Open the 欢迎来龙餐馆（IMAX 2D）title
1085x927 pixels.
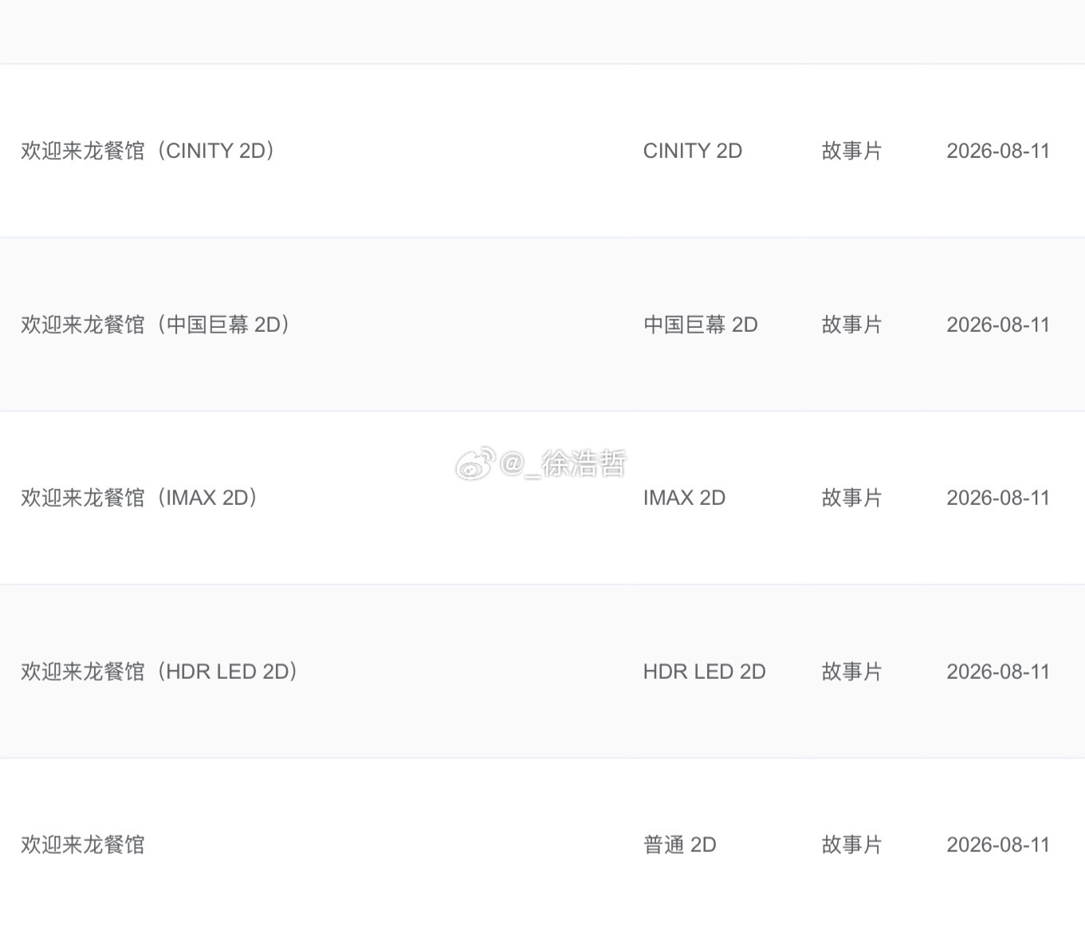pos(140,498)
